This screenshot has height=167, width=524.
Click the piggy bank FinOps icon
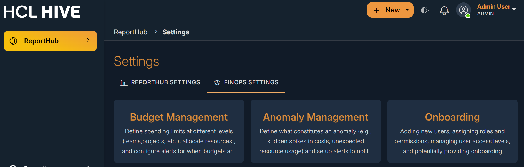pos(217,82)
